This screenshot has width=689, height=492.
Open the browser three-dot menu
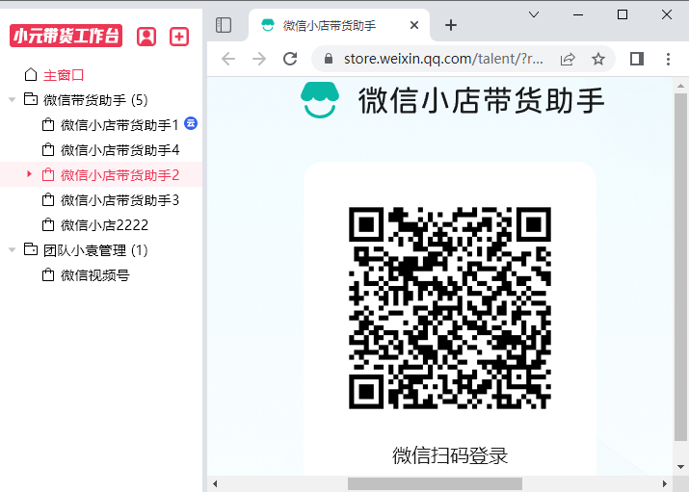click(x=668, y=59)
